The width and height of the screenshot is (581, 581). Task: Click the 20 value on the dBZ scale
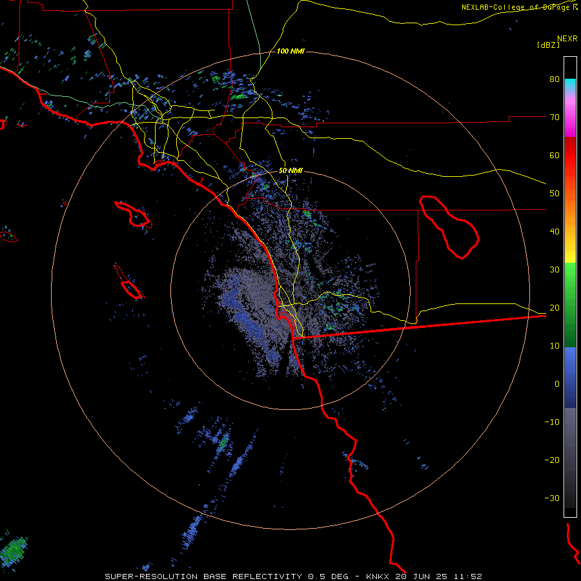(x=555, y=308)
